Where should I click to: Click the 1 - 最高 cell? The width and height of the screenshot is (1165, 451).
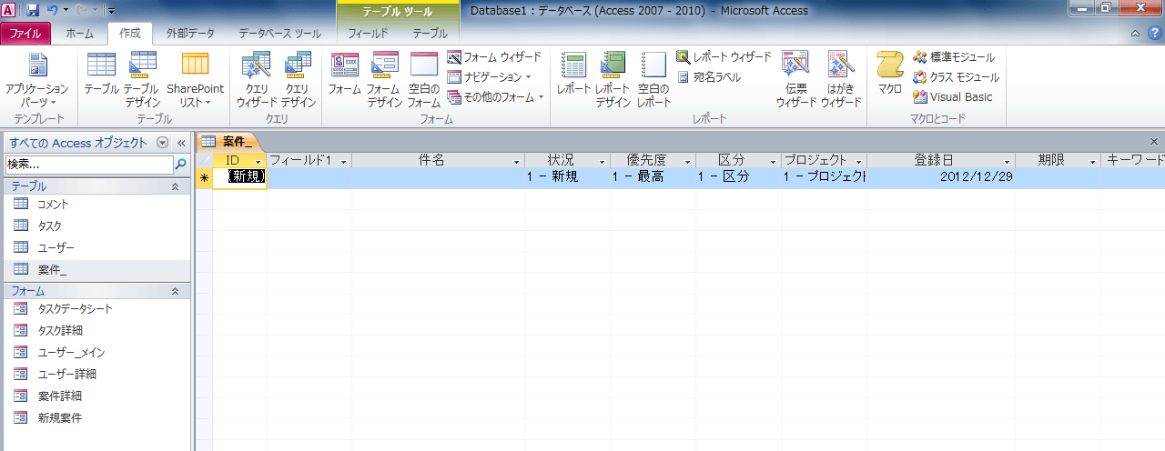point(653,177)
